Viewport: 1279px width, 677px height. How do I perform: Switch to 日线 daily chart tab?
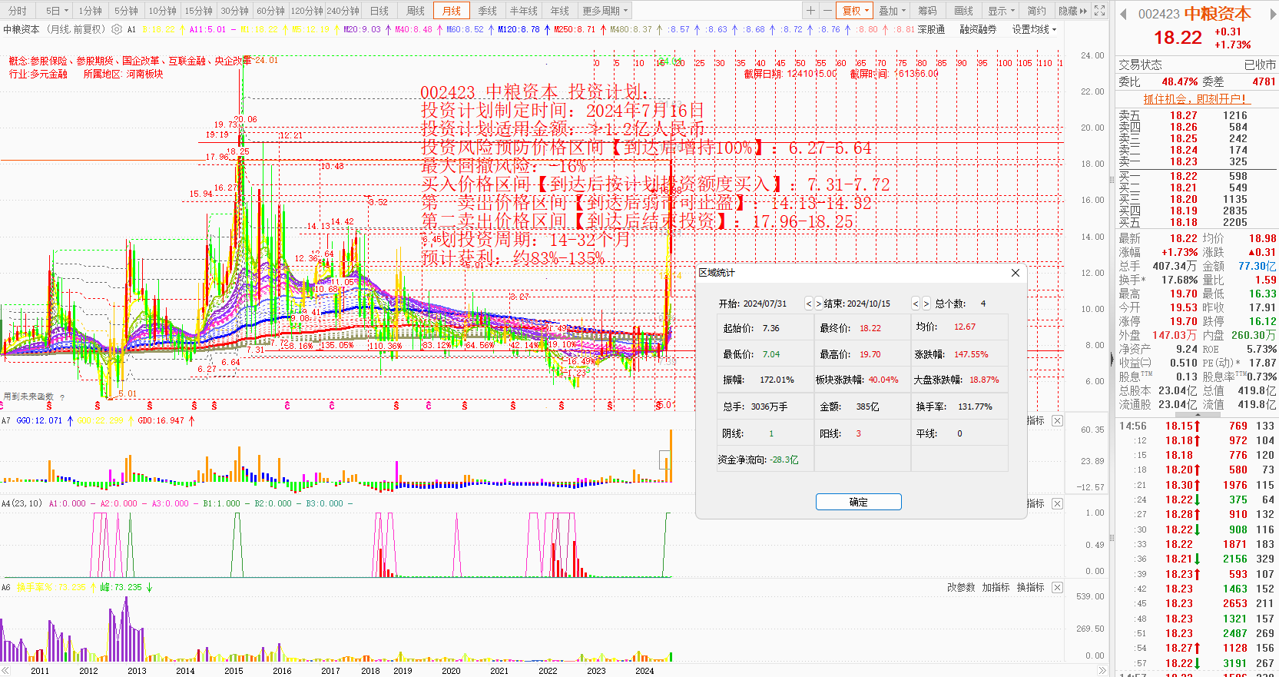tap(379, 11)
